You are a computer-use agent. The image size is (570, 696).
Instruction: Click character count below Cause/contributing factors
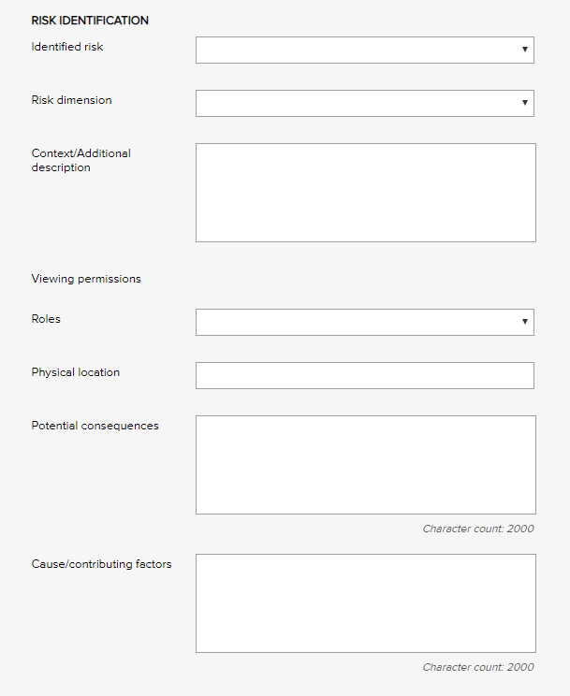click(x=477, y=667)
